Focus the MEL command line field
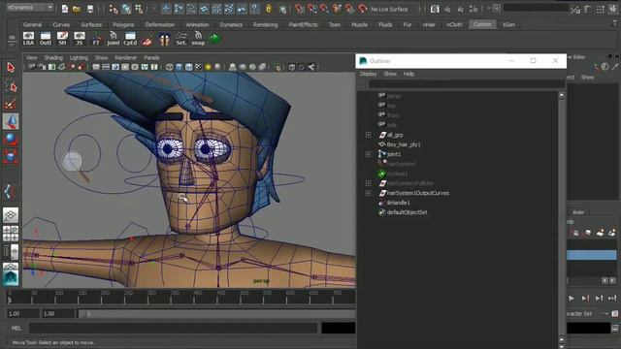 (173, 328)
